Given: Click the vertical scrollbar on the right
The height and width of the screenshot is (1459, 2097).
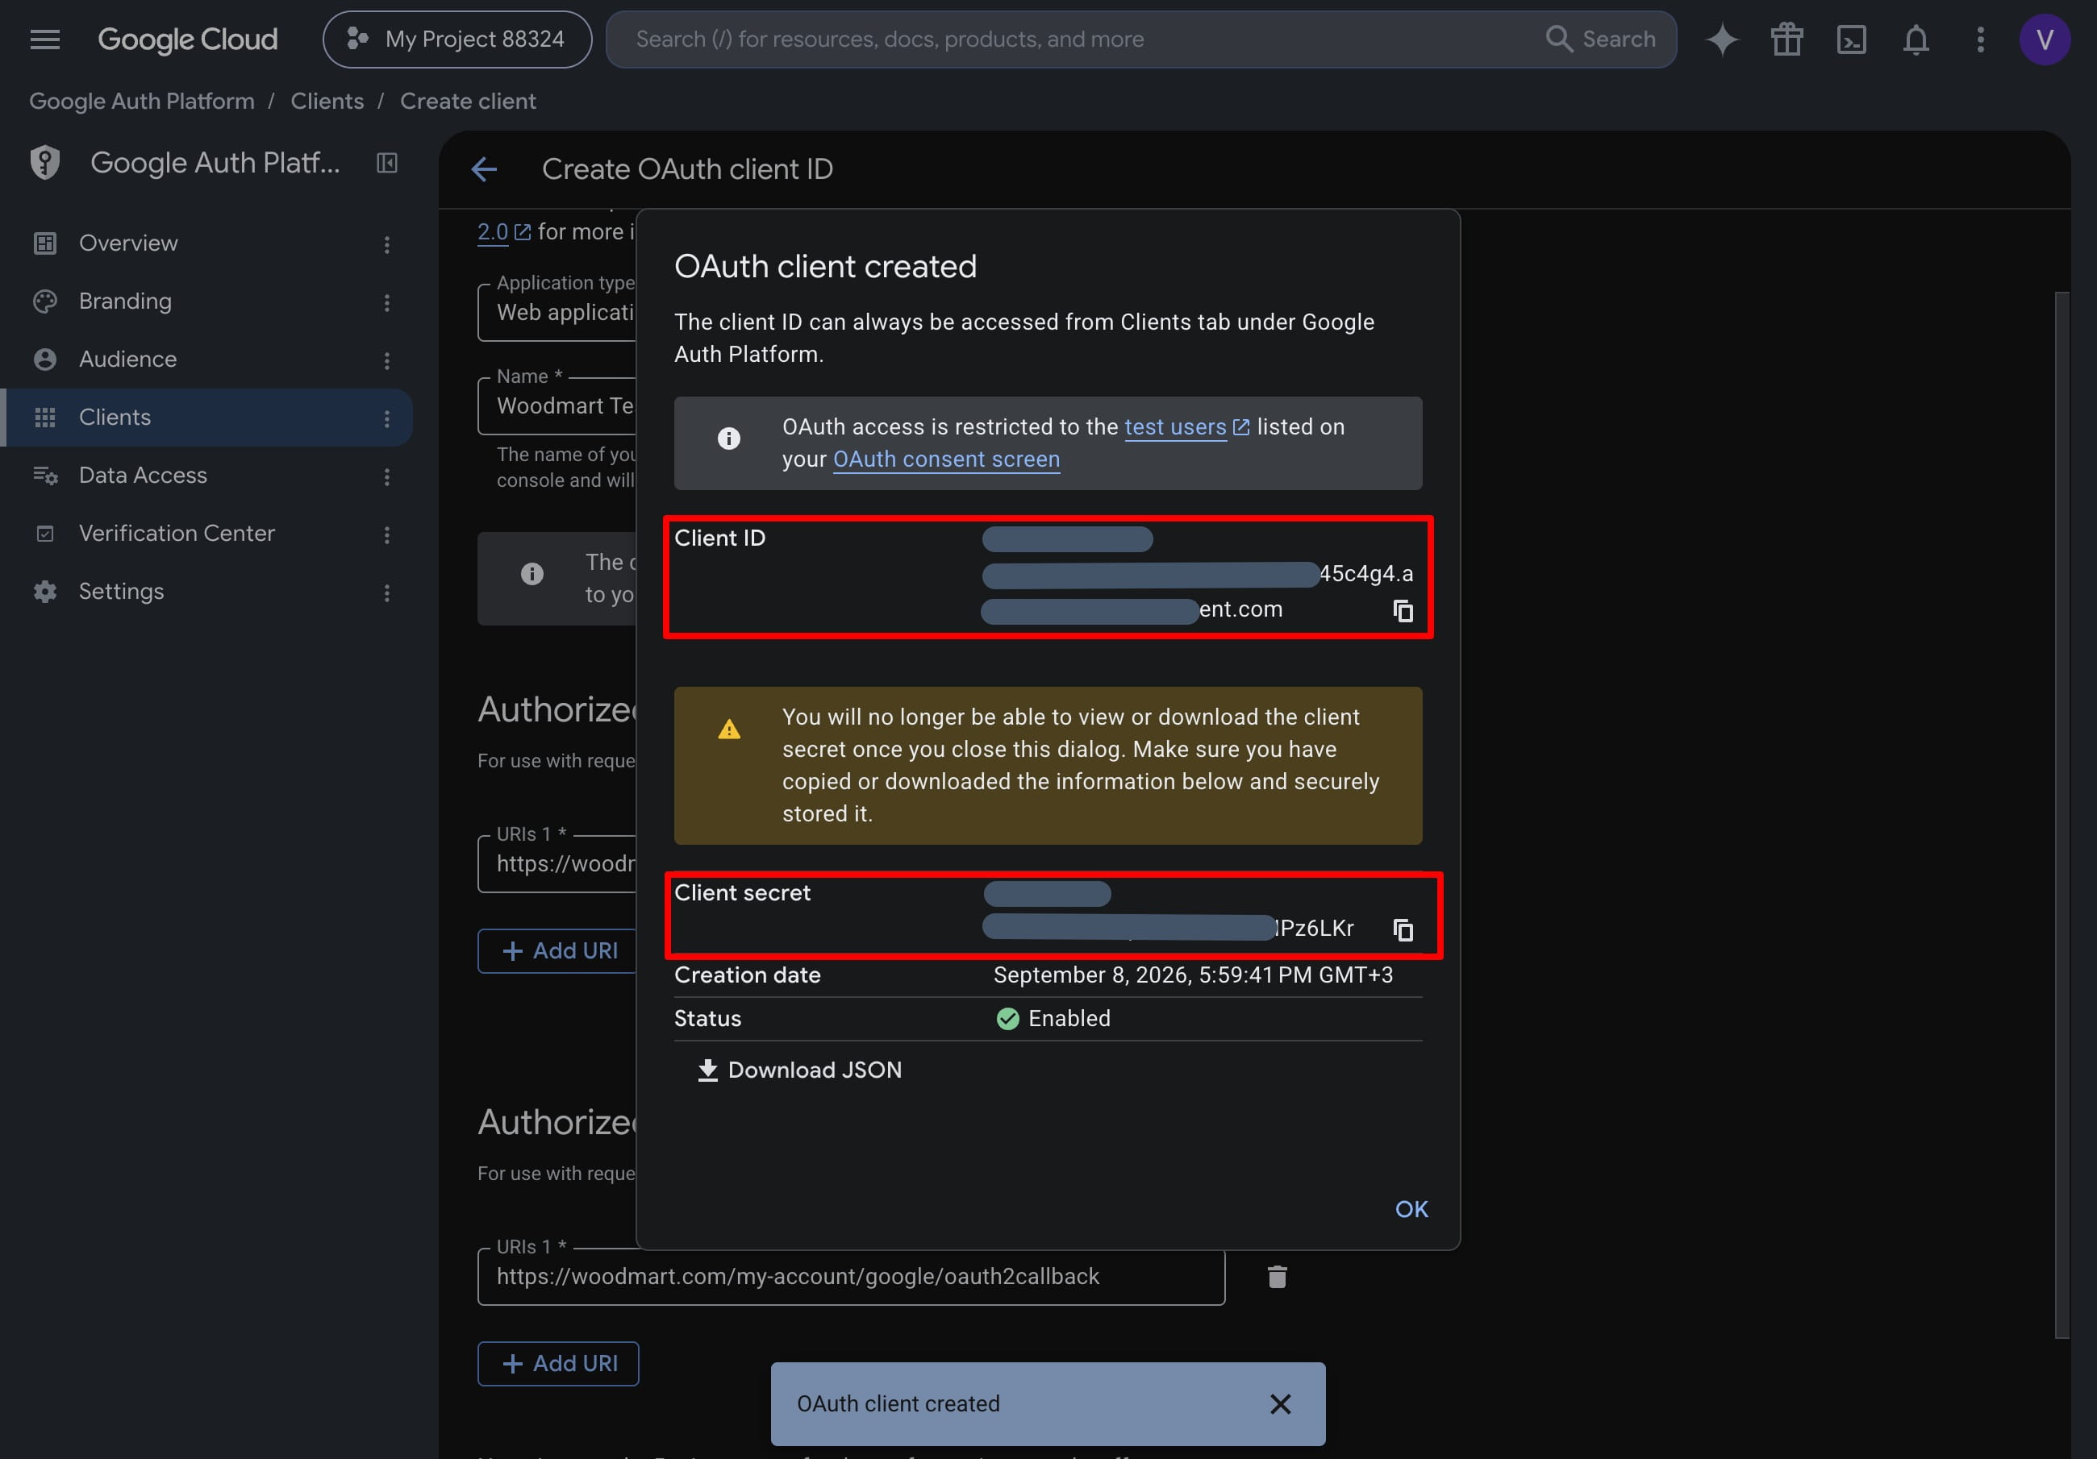Looking at the screenshot, I should [2062, 814].
